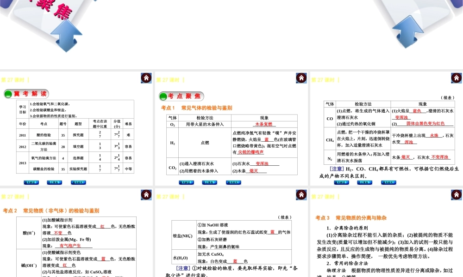Click the red answer 有气泡产生
This screenshot has width=463, height=277.
tap(70, 246)
